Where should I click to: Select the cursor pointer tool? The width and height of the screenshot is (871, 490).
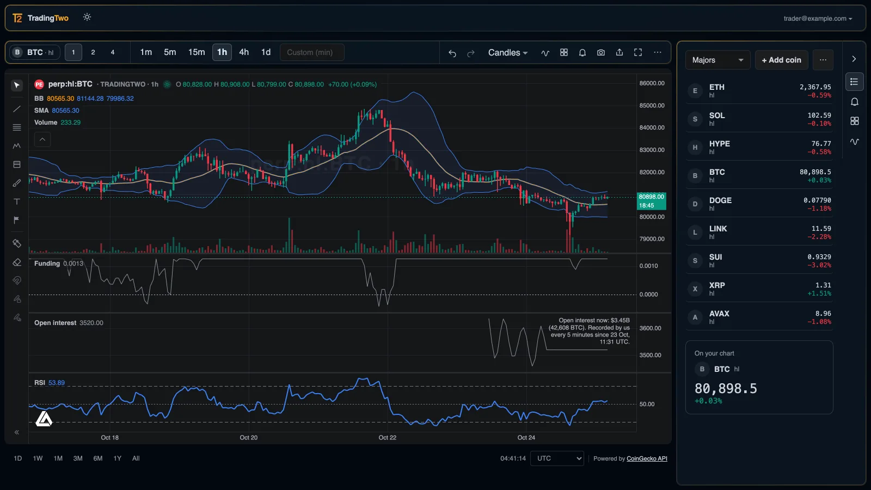pyautogui.click(x=17, y=85)
